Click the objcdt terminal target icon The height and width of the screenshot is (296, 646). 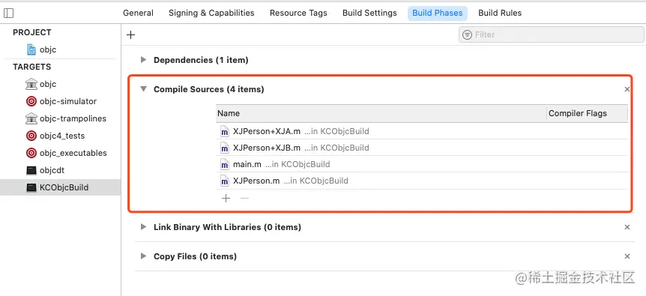coord(31,170)
